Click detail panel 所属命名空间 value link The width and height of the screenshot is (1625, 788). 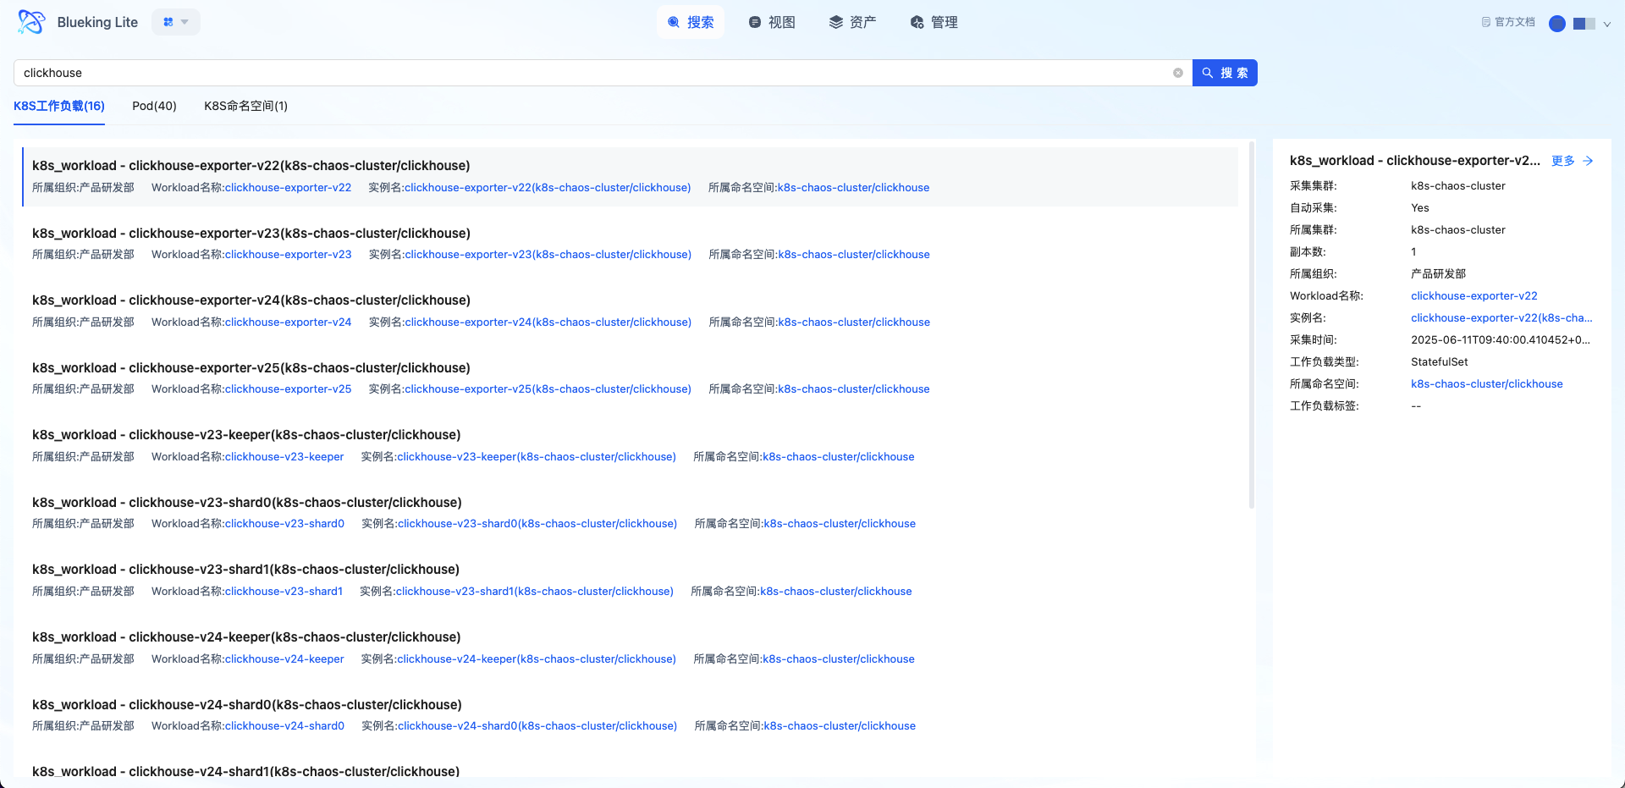(1487, 384)
